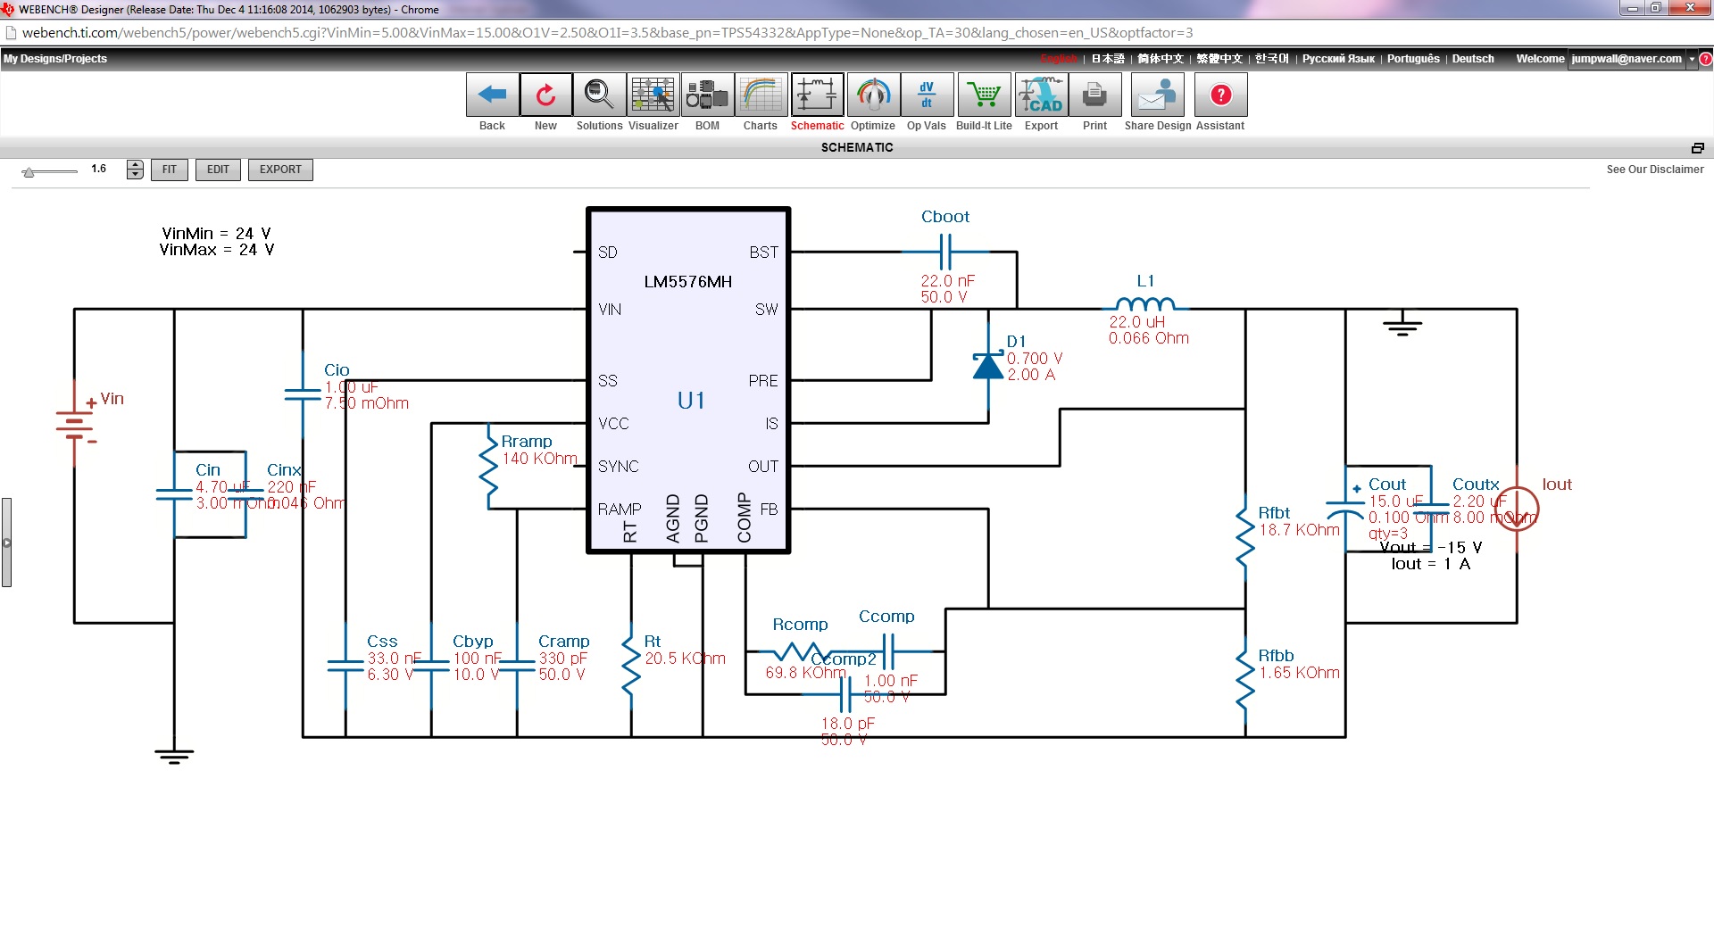Viewport: 1714px width, 928px height.
Task: Select the Schematic toolbar icon
Action: (817, 95)
